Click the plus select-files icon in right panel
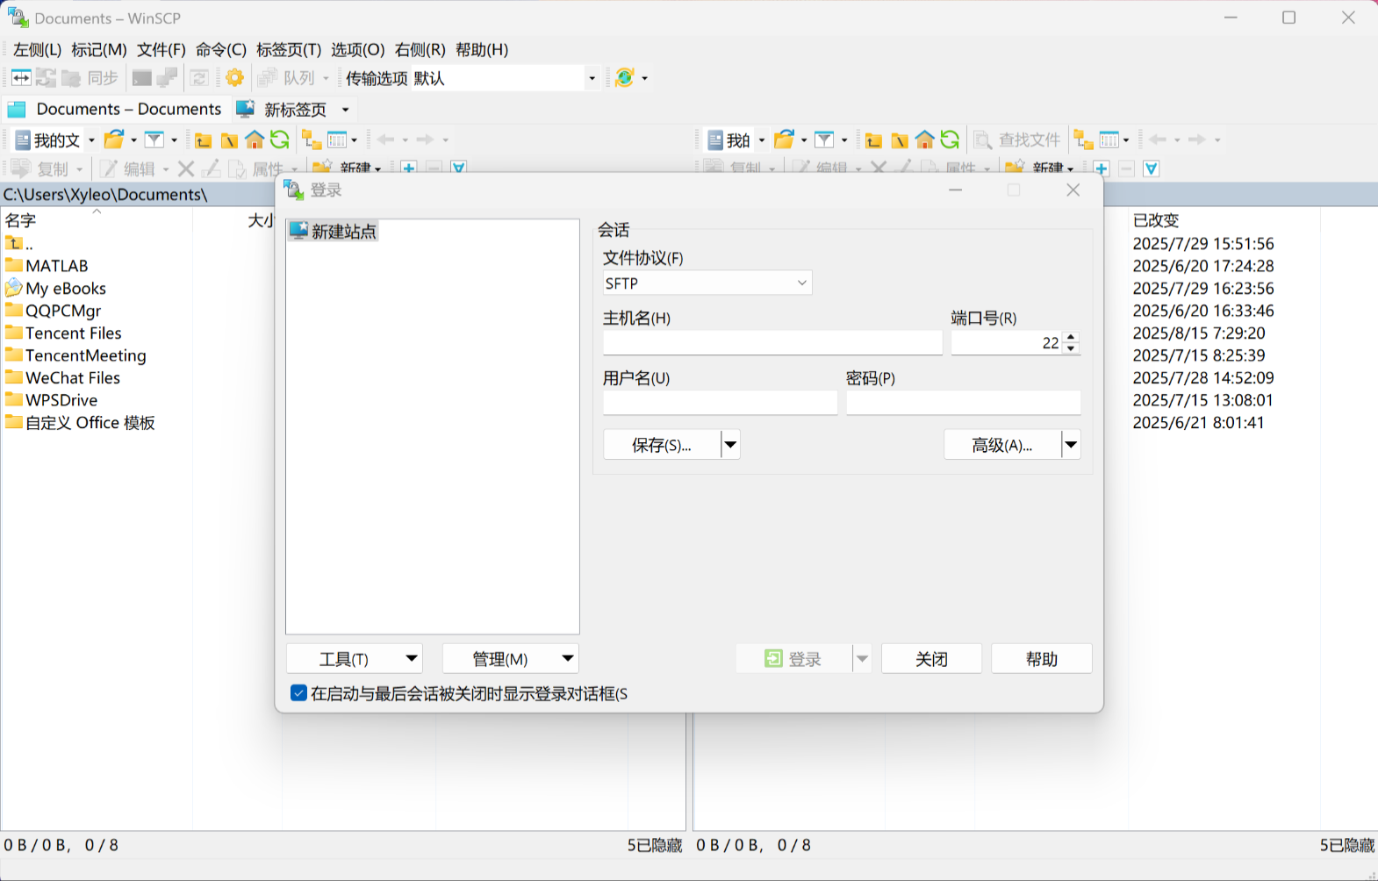 [x=1102, y=168]
